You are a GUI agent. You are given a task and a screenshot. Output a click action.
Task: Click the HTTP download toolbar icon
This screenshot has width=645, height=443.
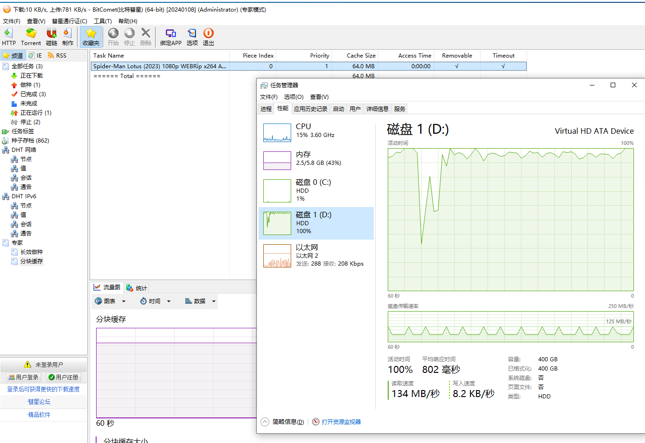pos(8,37)
